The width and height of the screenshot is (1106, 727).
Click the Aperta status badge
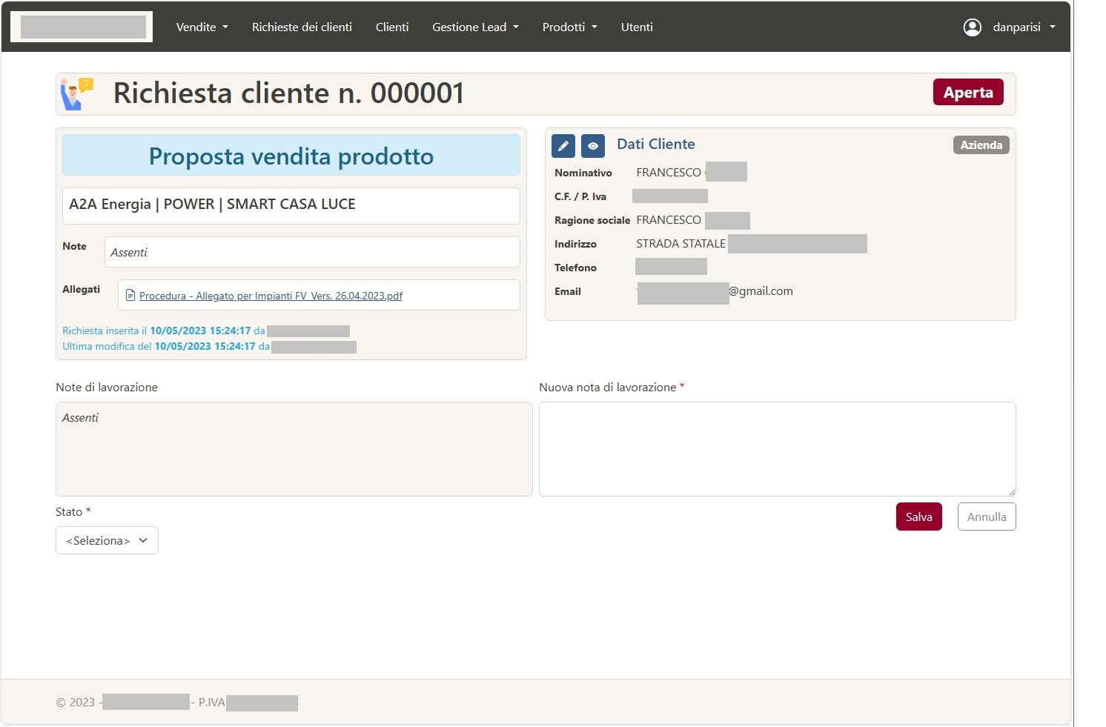click(x=967, y=93)
